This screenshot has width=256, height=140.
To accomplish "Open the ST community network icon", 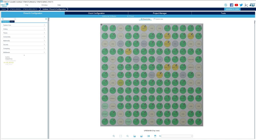I will tap(246, 5).
